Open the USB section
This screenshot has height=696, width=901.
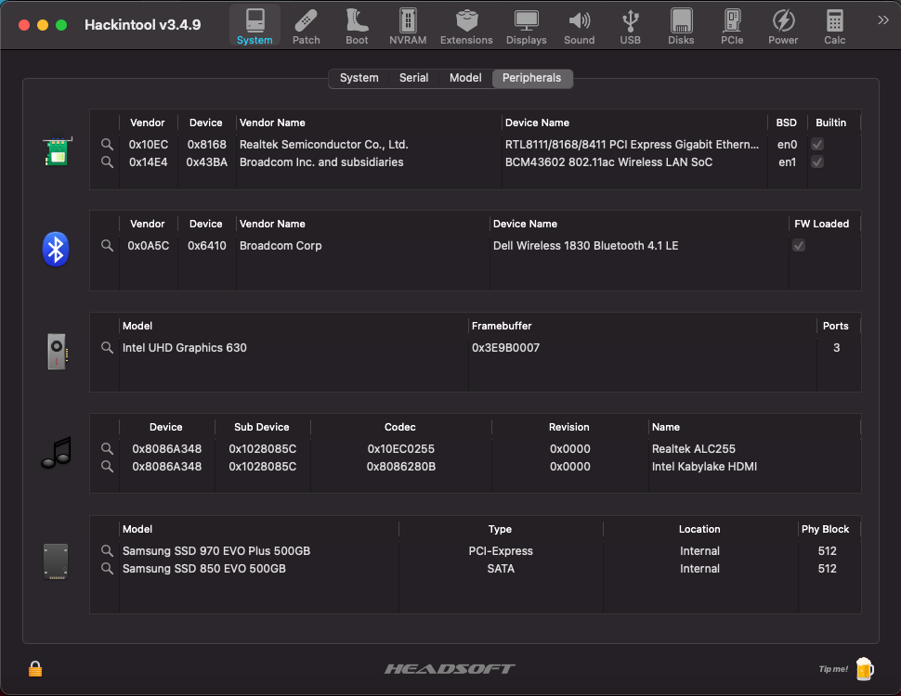click(631, 26)
